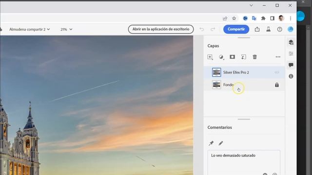312x175 pixels.
Task: Open the Almudena compartir 2 document dropdown
Action: [x=29, y=29]
